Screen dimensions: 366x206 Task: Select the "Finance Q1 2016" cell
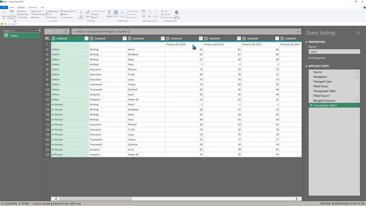coord(184,45)
